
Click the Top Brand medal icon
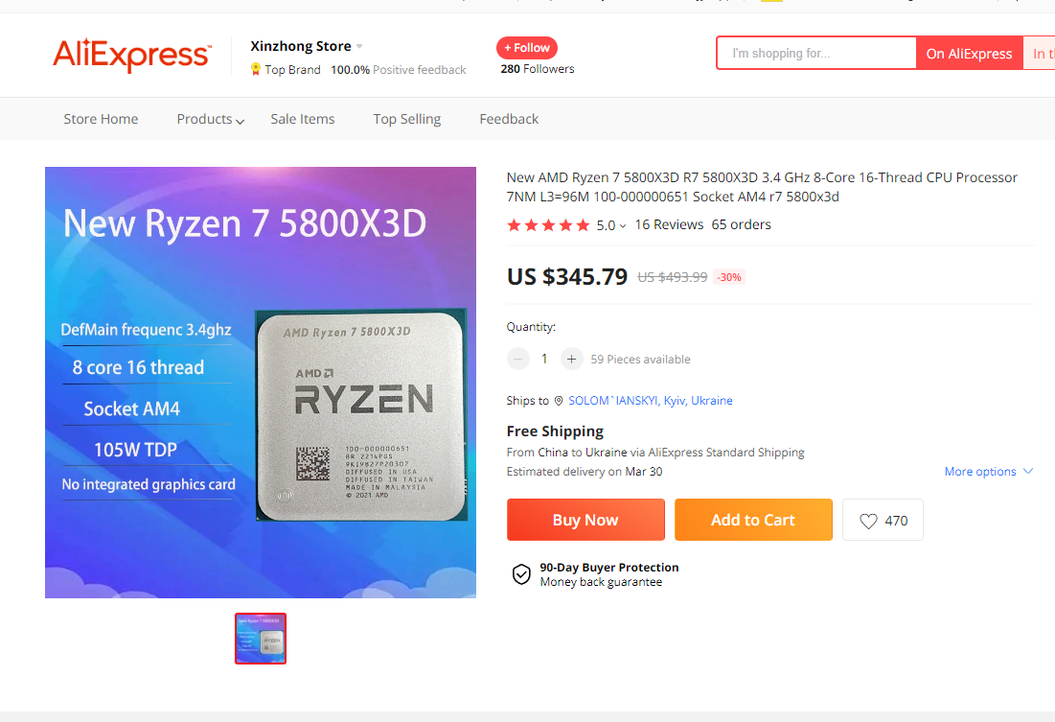256,69
